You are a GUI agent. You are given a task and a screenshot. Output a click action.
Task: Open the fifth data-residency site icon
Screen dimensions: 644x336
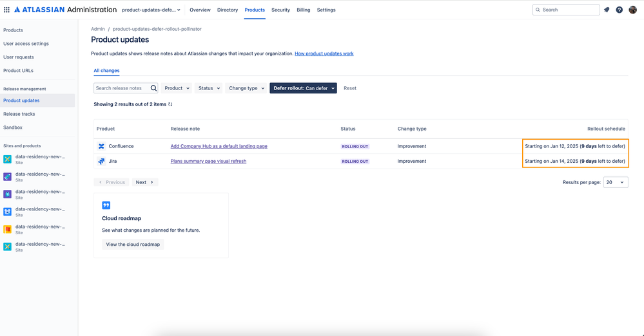(x=7, y=229)
